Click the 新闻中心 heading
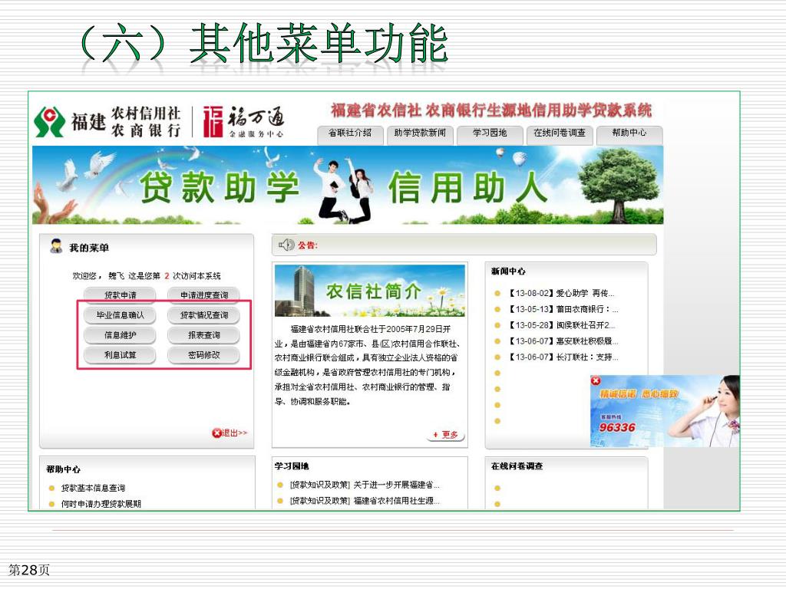This screenshot has height=589, width=786. click(x=508, y=271)
